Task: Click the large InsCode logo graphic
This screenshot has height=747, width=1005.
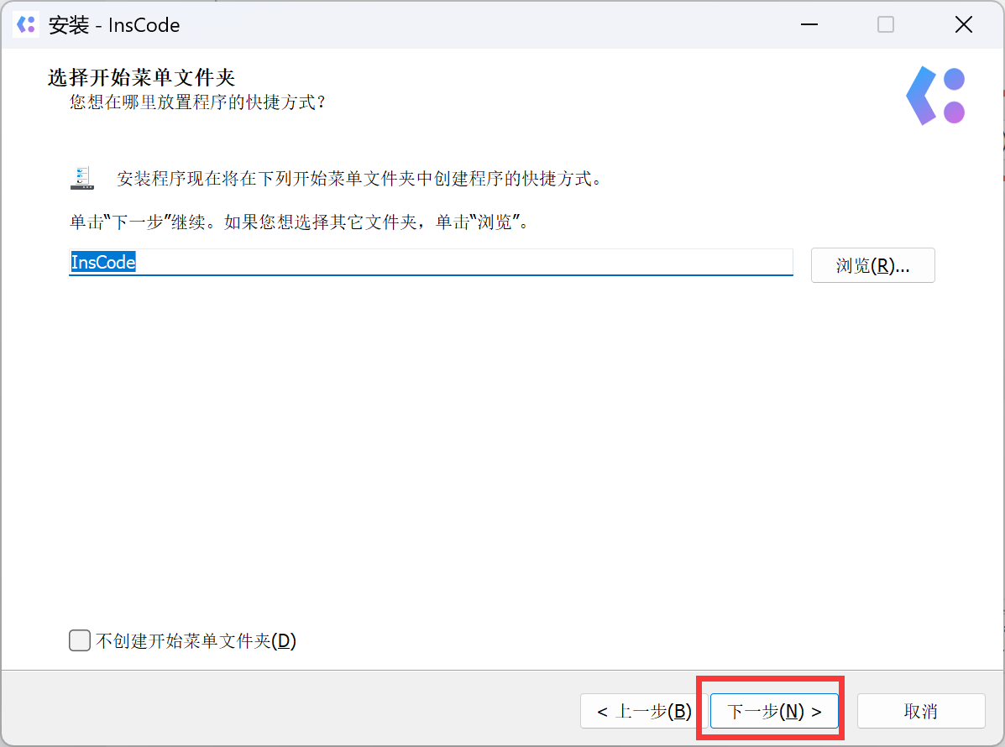Action: [935, 95]
